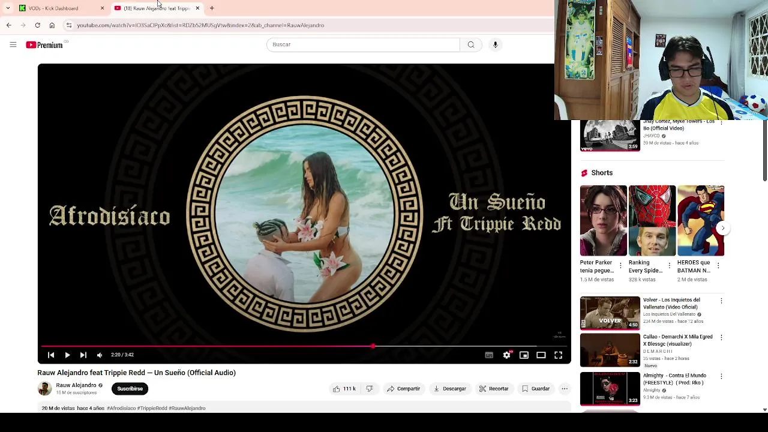Open a new browser tab

point(212,8)
